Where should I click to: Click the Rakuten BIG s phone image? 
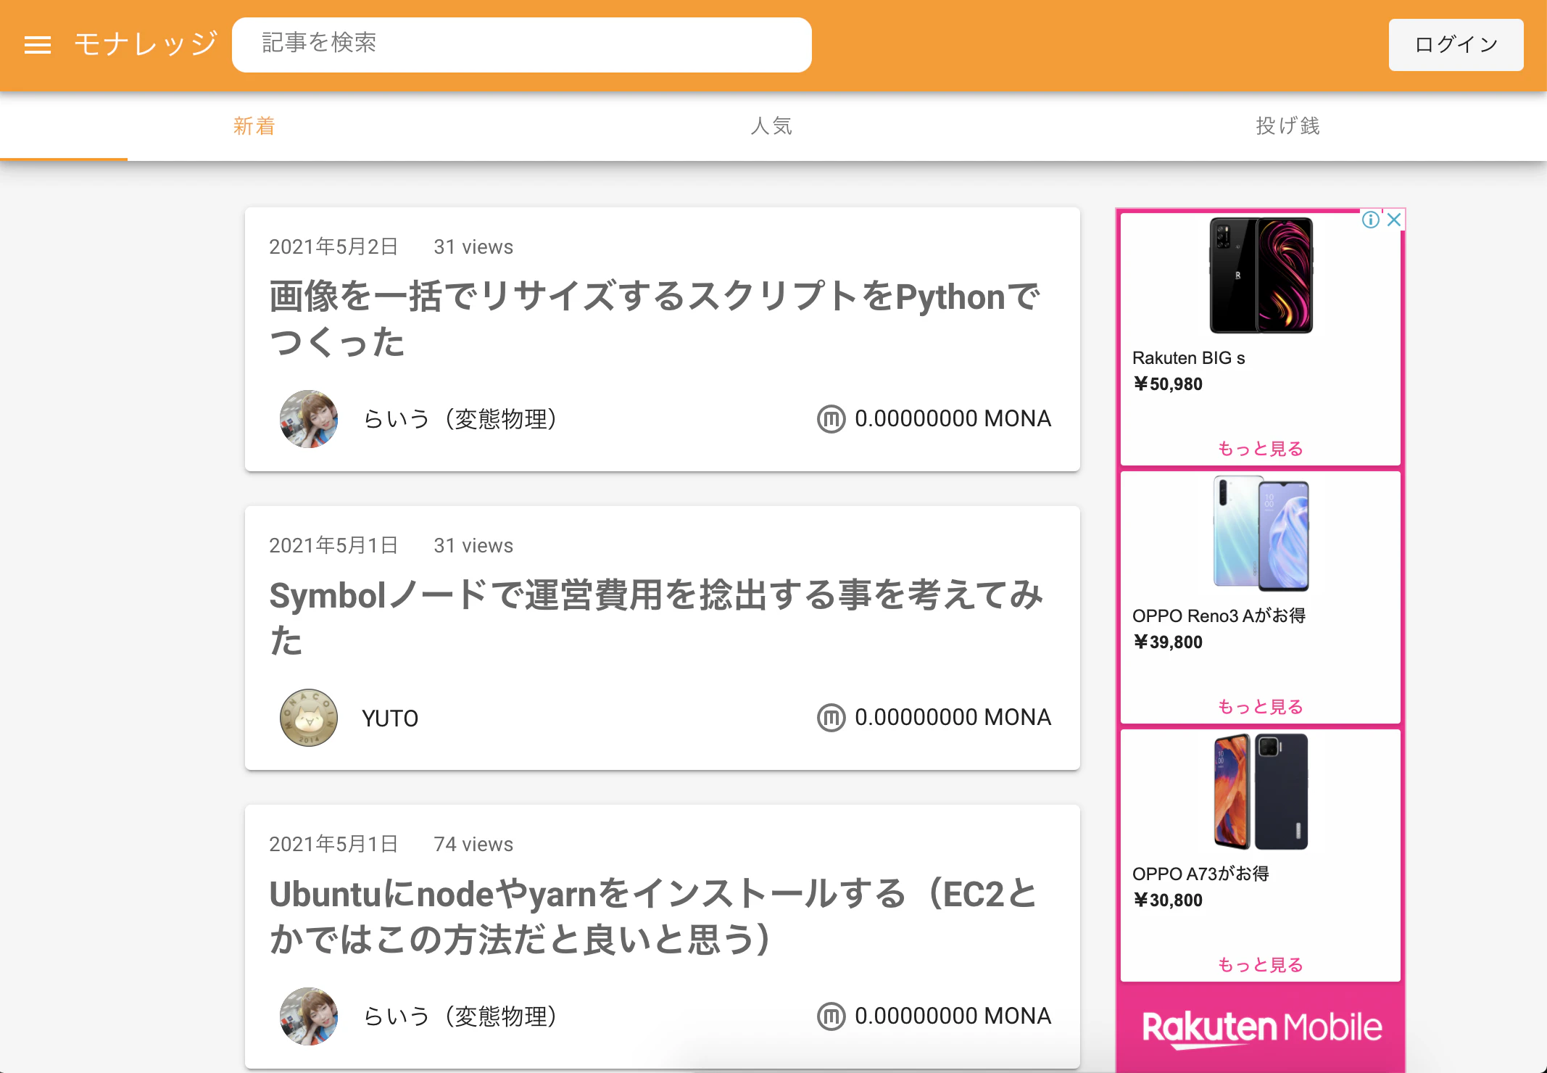coord(1261,275)
